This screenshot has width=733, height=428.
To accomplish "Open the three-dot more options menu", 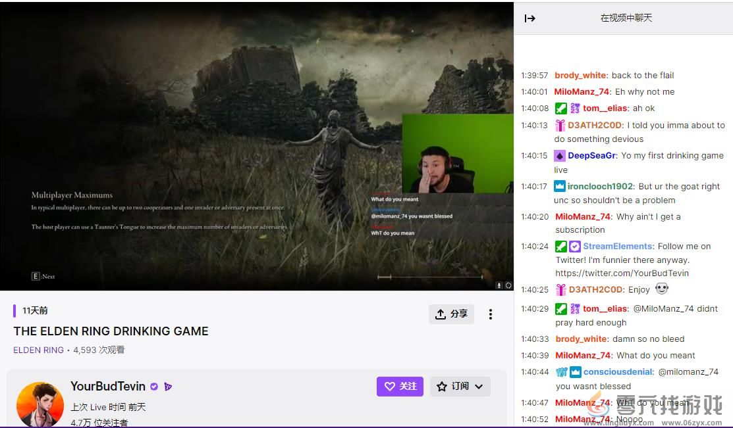I will click(x=490, y=314).
